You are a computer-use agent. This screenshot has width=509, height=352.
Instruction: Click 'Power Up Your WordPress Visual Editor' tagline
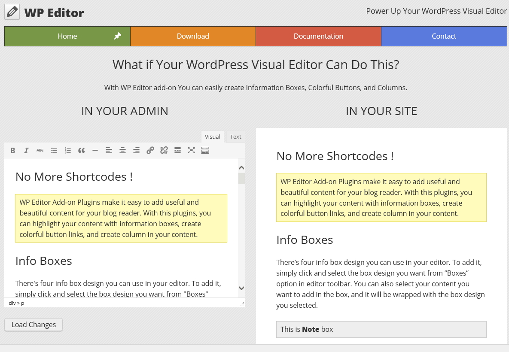[436, 11]
